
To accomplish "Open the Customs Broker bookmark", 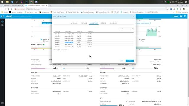I will pos(103,12).
